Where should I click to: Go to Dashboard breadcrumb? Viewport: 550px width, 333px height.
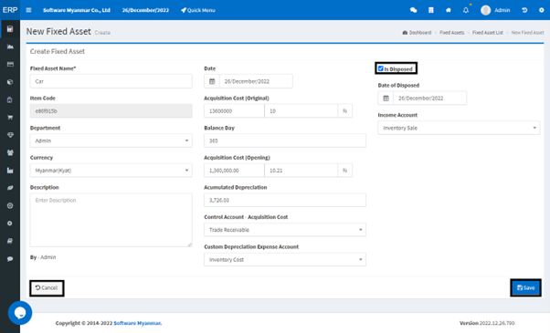pos(417,33)
